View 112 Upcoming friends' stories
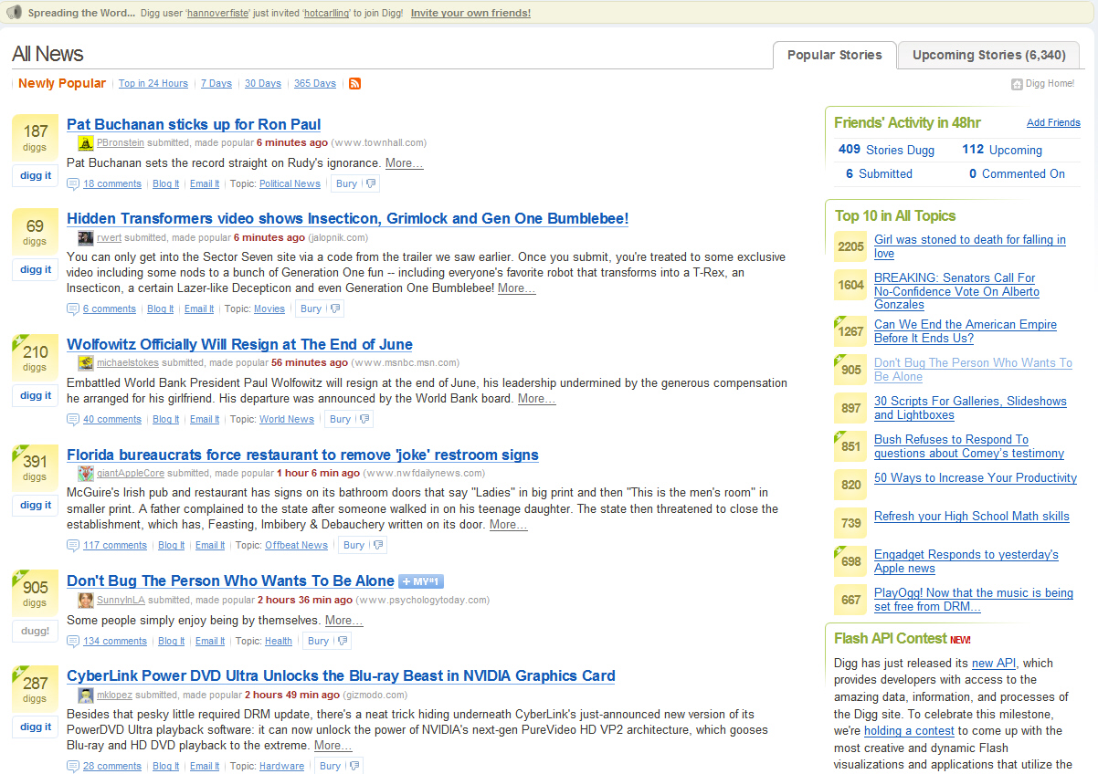Screen dimensions: 1098x774 click(1002, 150)
